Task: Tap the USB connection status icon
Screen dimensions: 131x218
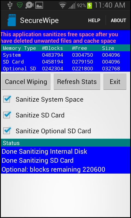Action: (x=10, y=5)
